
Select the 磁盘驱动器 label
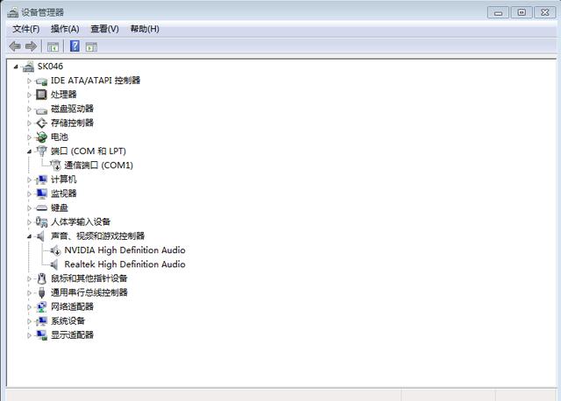pyautogui.click(x=72, y=109)
